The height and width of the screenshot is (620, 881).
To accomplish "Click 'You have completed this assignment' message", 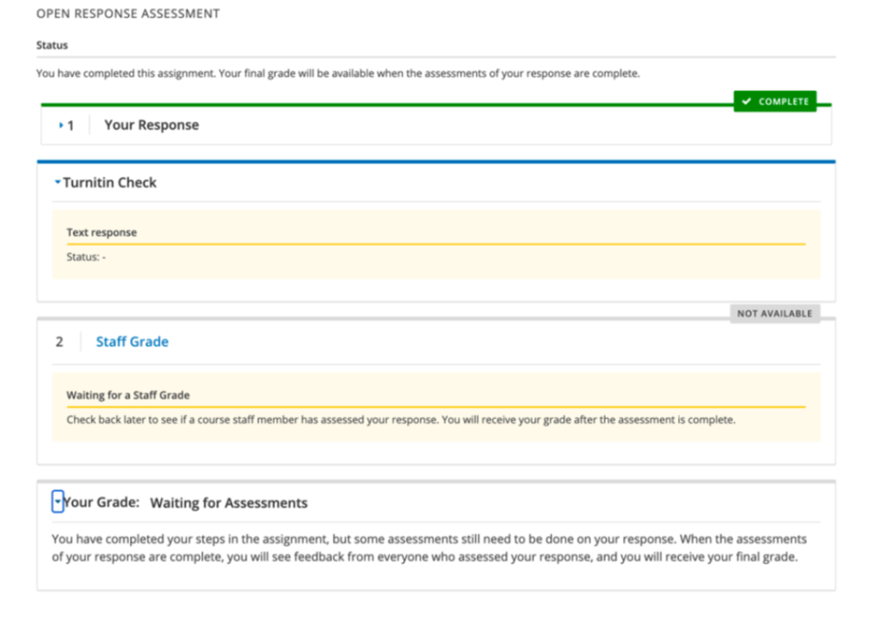I will point(338,74).
